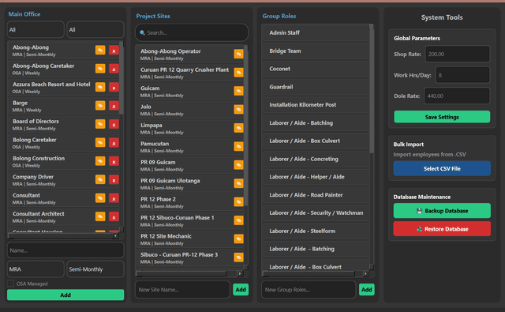Select the Guardrail group role
Screen dimensions: 505x312
point(316,87)
